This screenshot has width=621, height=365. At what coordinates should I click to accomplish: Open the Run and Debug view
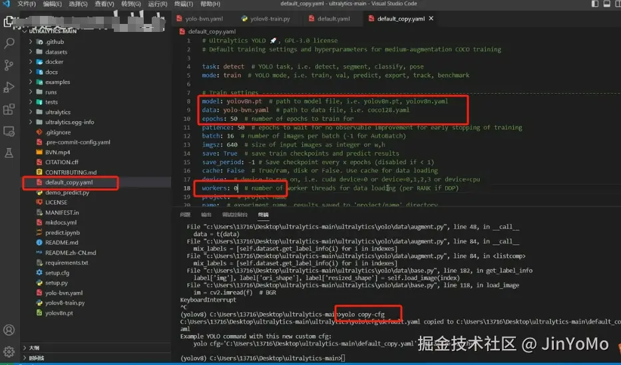[9, 87]
